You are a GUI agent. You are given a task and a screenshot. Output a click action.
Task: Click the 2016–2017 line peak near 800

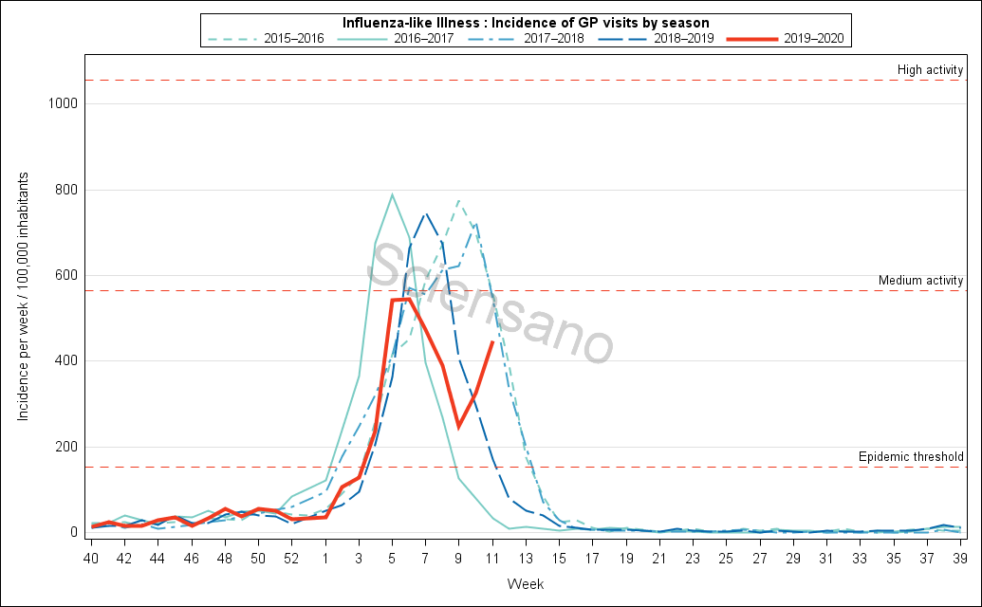pyautogui.click(x=392, y=194)
